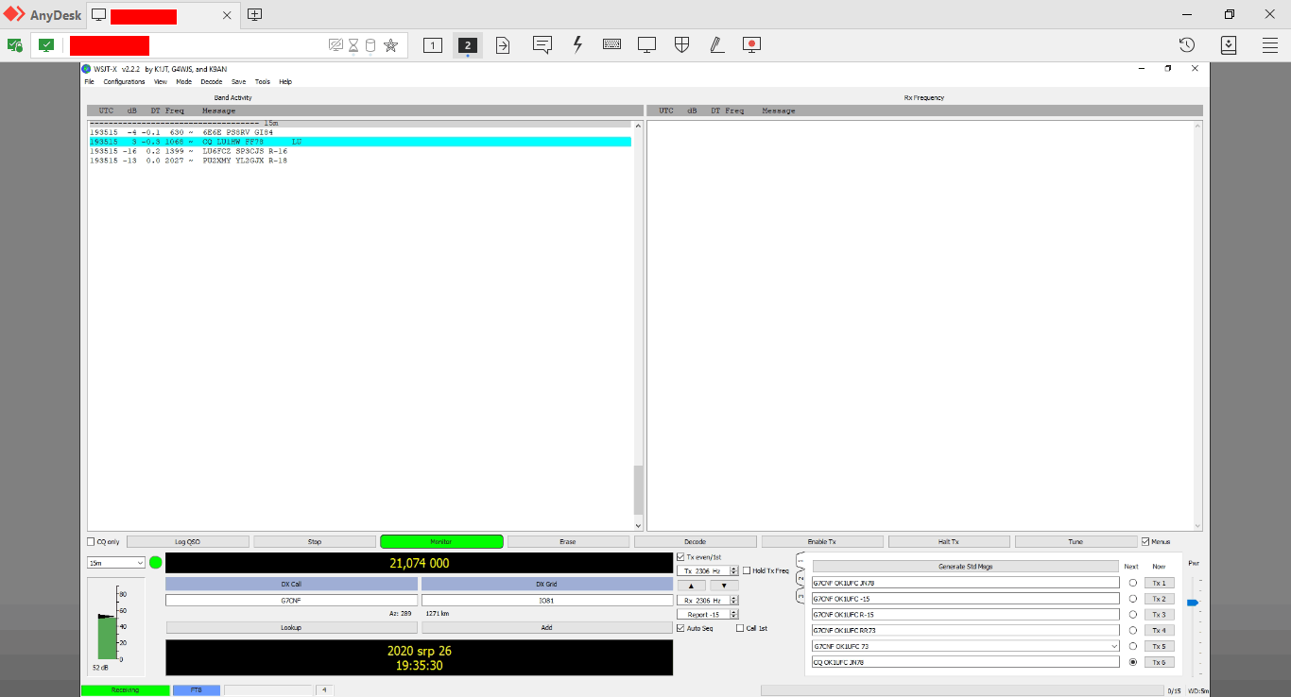Screen dimensions: 1291x697
Task: Open the AnyDesk keyboard settings icon
Action: (611, 44)
